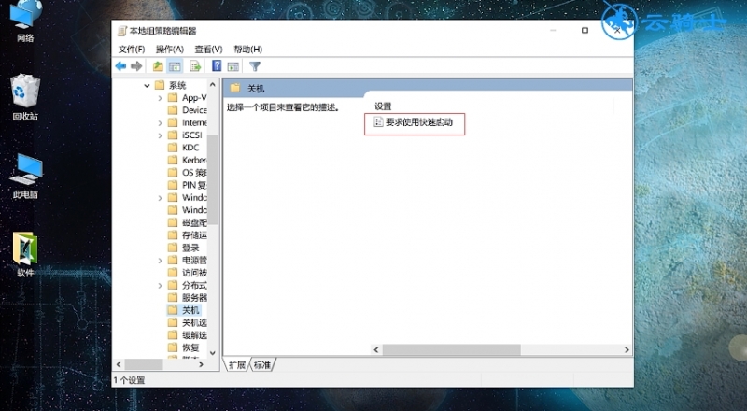This screenshot has width=747, height=411.
Task: Click tree pane scroll-up arrow
Action: (213, 85)
